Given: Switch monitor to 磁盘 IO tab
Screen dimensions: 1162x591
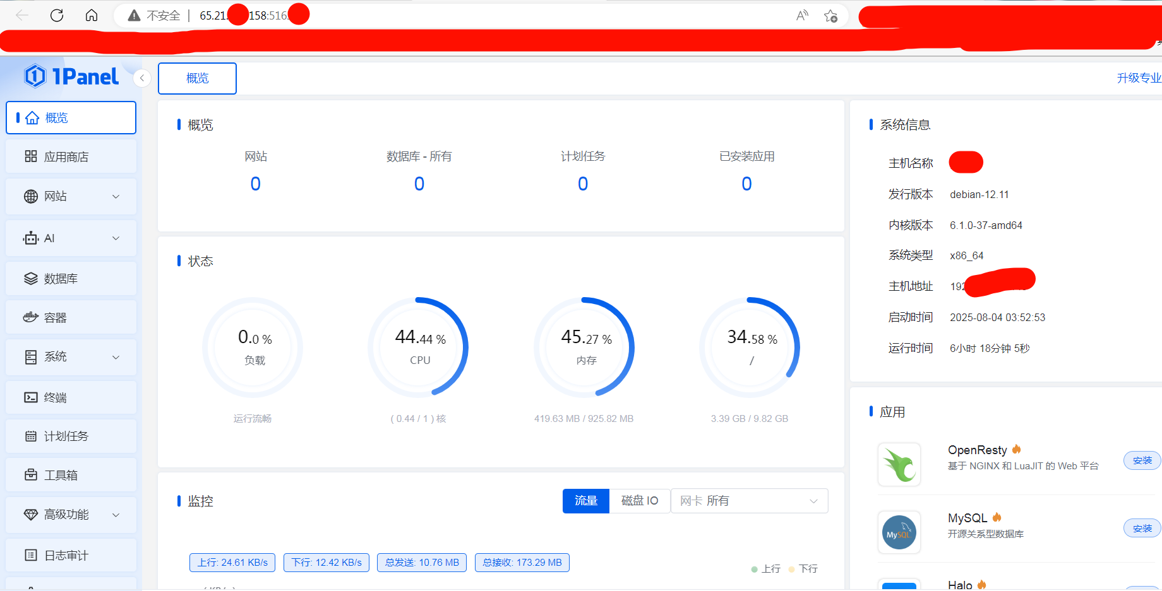Looking at the screenshot, I should tap(640, 501).
